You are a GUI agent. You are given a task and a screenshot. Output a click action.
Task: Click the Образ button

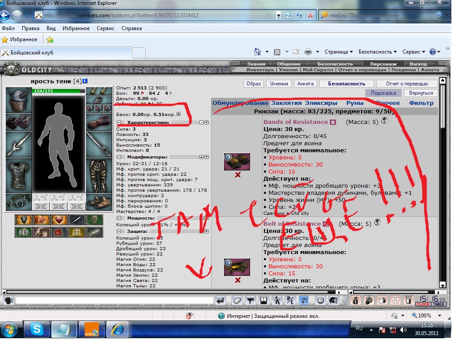click(x=254, y=84)
